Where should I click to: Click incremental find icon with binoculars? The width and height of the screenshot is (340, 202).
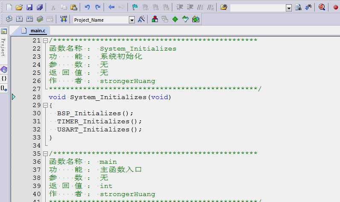(308, 7)
